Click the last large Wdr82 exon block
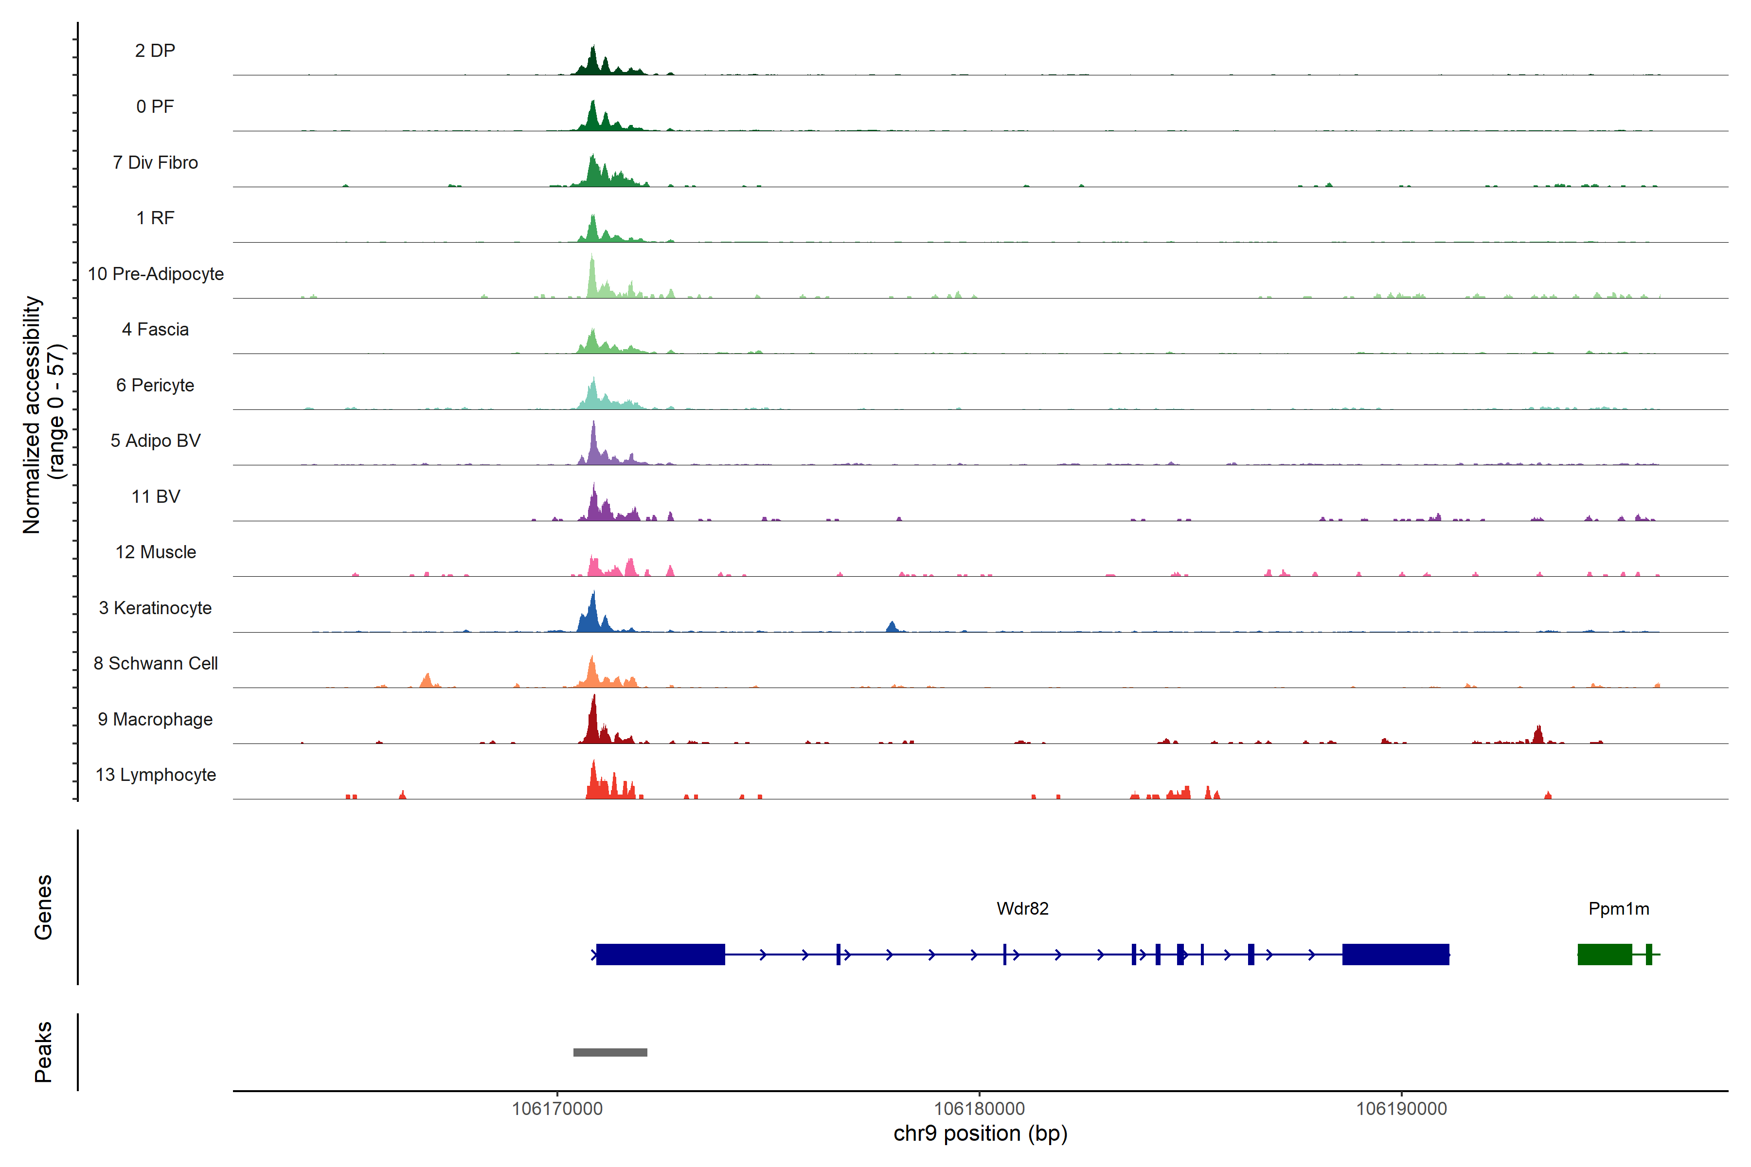 pyautogui.click(x=1395, y=954)
